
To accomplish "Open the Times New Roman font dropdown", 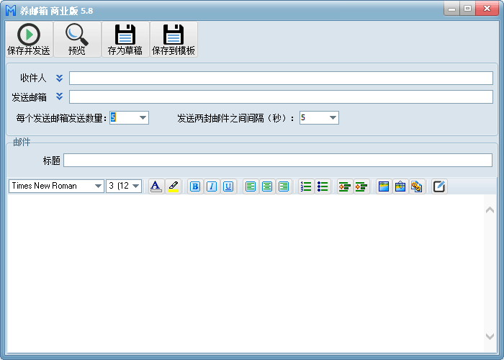I will [98, 186].
